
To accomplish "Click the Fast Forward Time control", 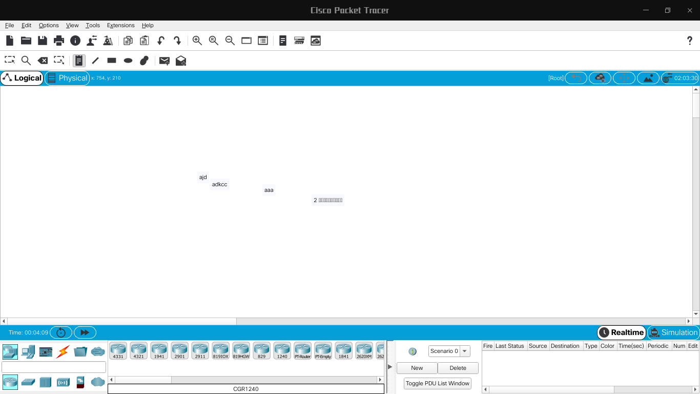I will pos(85,332).
